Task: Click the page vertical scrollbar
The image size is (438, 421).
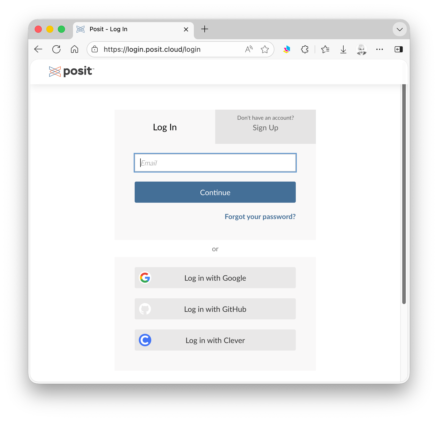Action: tap(404, 194)
